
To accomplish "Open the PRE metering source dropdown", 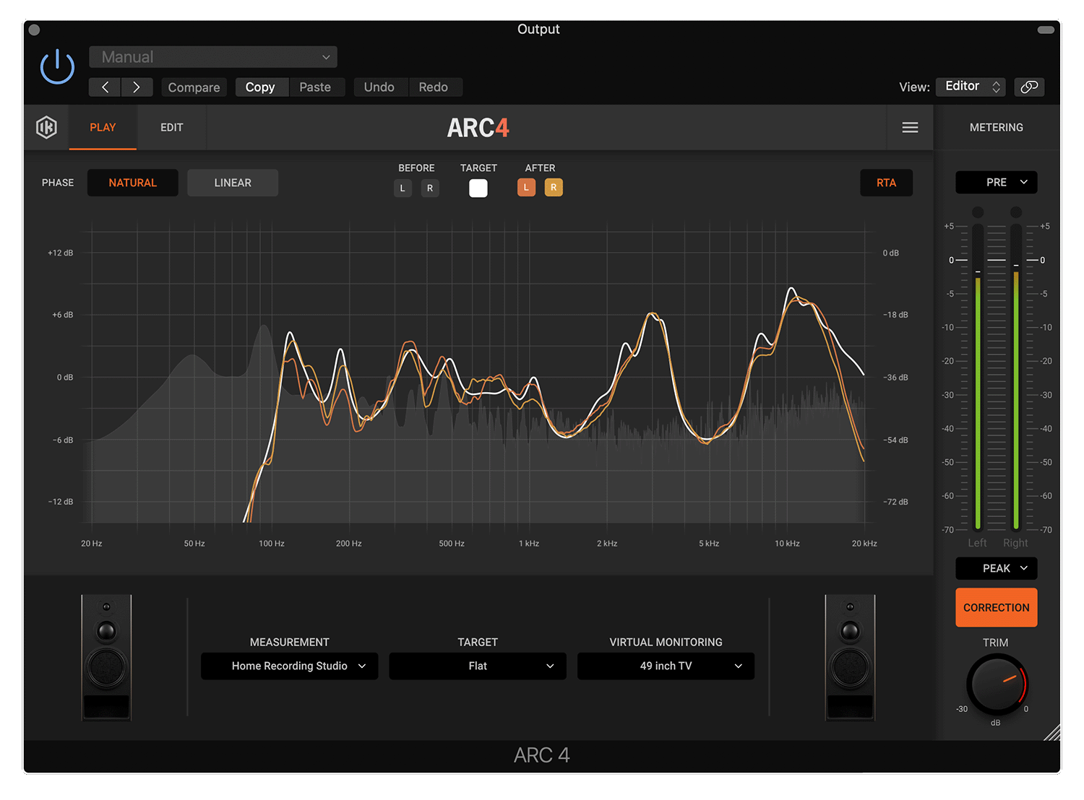I will 996,182.
